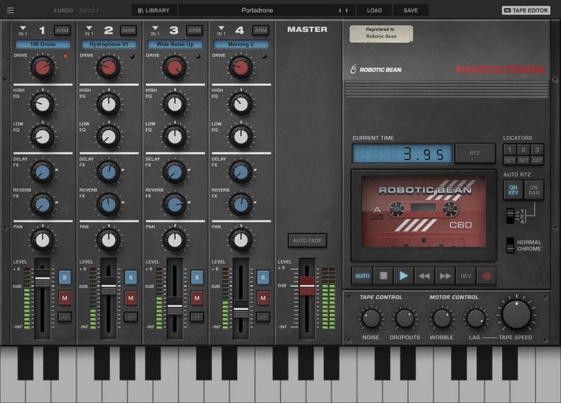Enable Auto RTZ On Key
Screen dimensions: 561x403
513,190
